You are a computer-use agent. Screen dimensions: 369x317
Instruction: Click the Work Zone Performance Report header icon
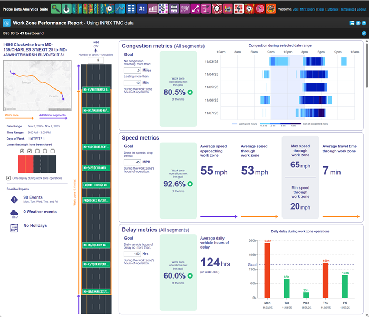click(6, 23)
